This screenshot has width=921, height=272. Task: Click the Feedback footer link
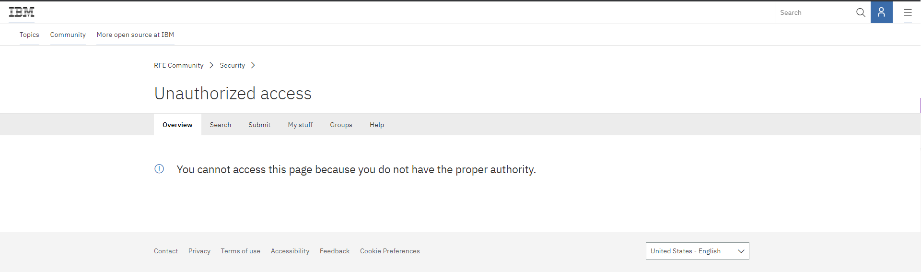coord(335,251)
